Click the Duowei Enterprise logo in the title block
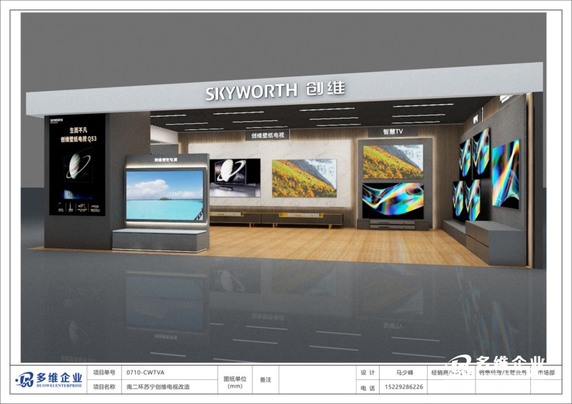 [49, 380]
